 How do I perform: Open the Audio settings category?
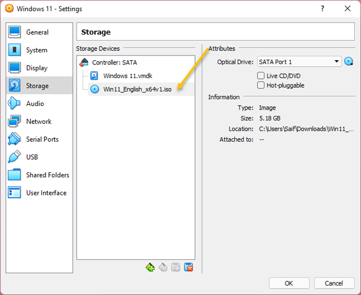tap(39, 103)
